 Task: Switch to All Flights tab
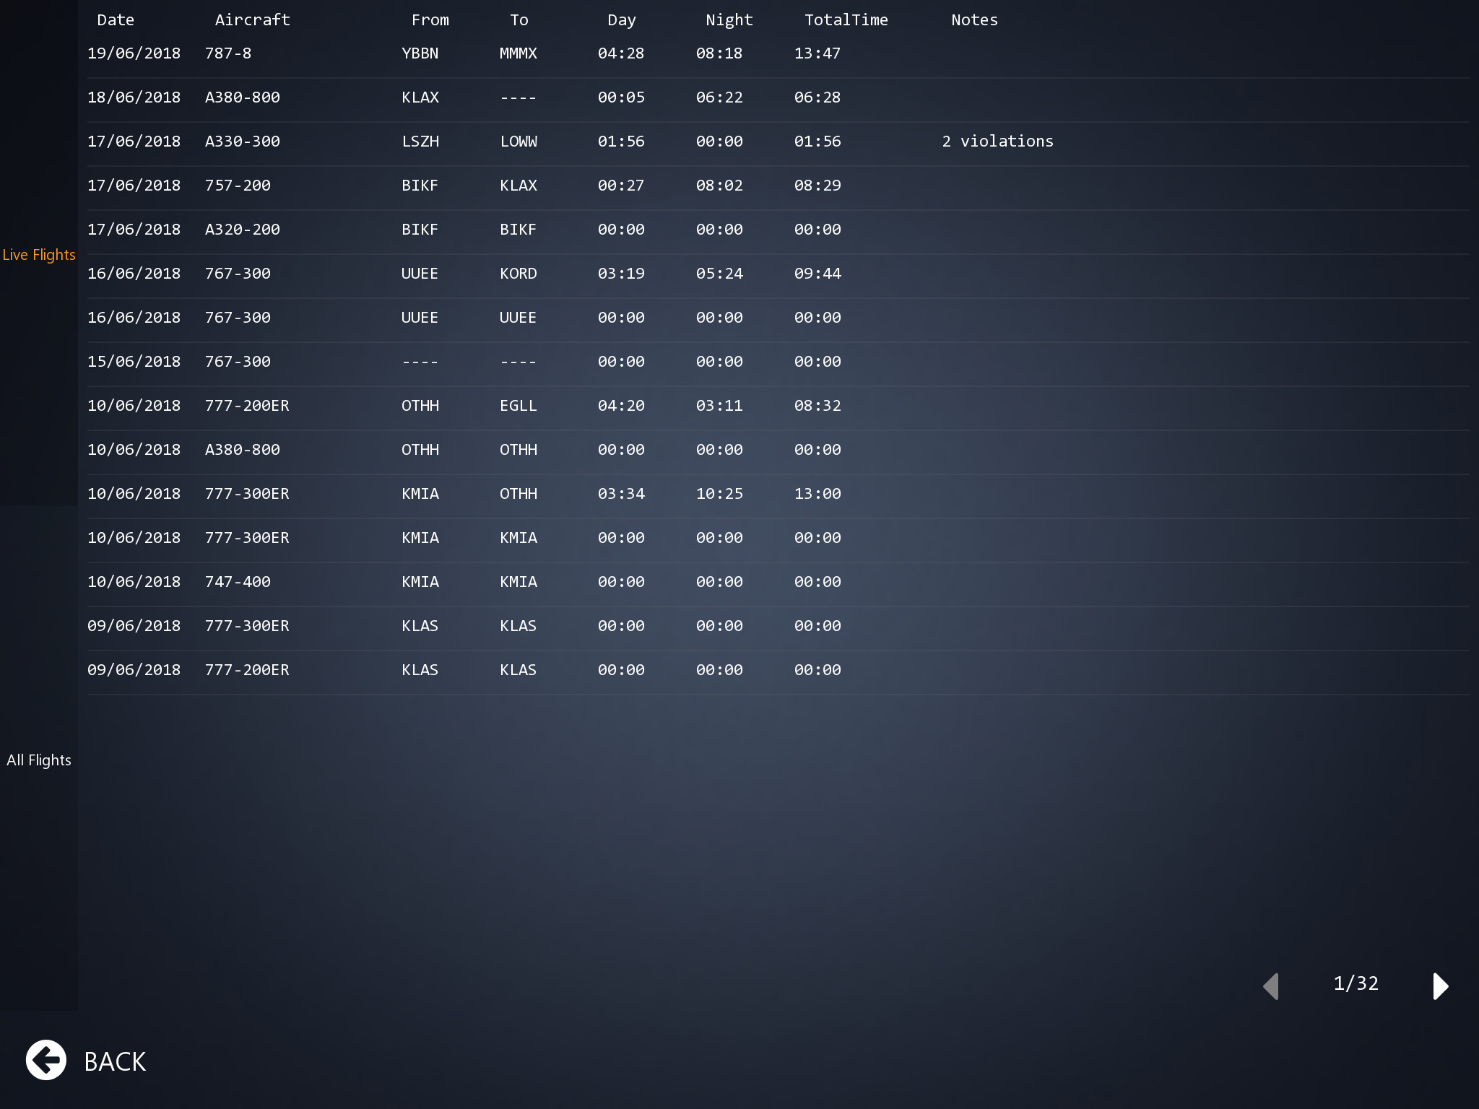tap(39, 760)
